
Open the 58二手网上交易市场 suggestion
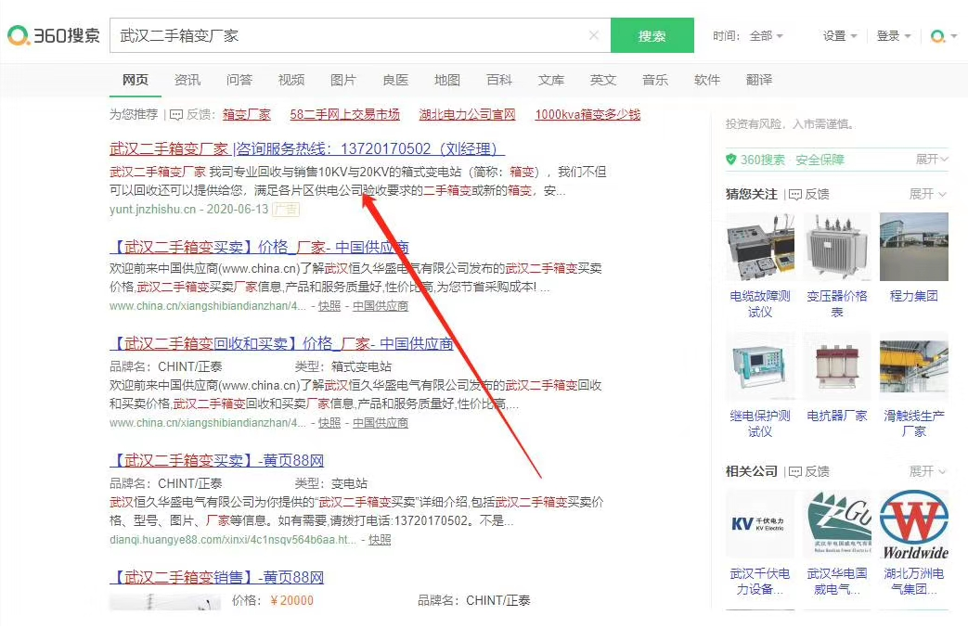pos(344,115)
